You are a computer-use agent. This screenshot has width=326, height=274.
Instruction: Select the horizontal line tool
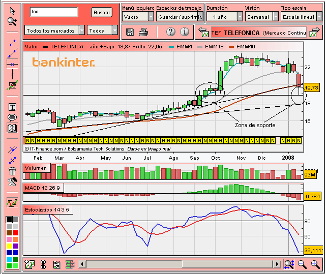[13, 64]
